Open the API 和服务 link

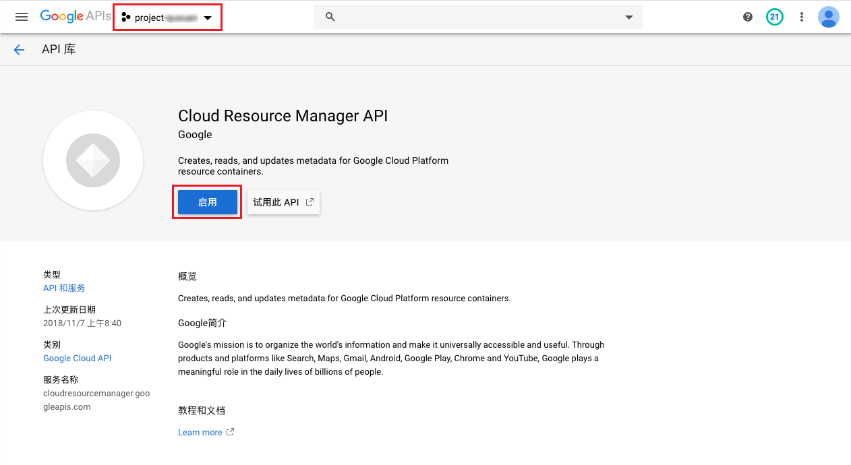coord(64,288)
